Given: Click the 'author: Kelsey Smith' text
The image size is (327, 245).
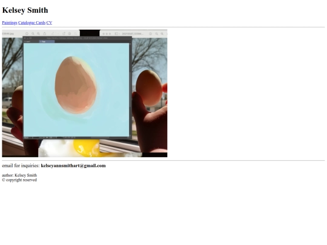Looking at the screenshot, I should pyautogui.click(x=19, y=175).
